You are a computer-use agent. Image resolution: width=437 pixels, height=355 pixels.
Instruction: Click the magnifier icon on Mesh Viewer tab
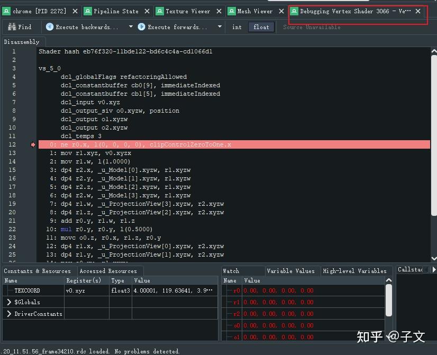point(233,10)
